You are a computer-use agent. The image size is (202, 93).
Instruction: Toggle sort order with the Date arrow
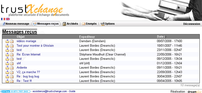(x=165, y=37)
